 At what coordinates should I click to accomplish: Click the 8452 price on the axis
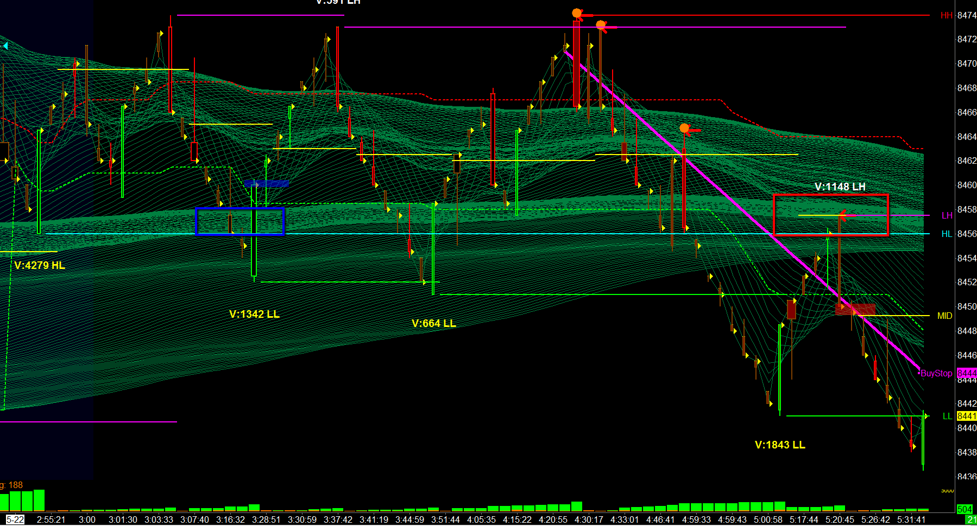967,282
